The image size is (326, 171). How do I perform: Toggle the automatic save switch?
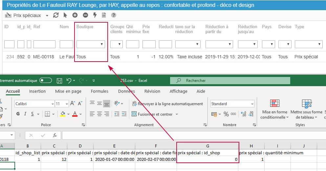[45, 80]
